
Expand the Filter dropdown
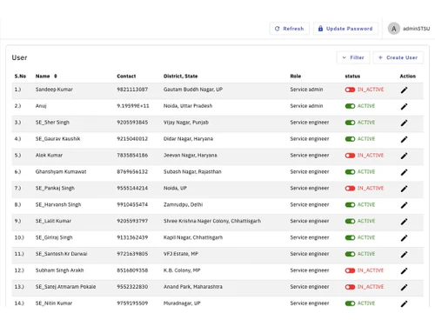pyautogui.click(x=353, y=57)
